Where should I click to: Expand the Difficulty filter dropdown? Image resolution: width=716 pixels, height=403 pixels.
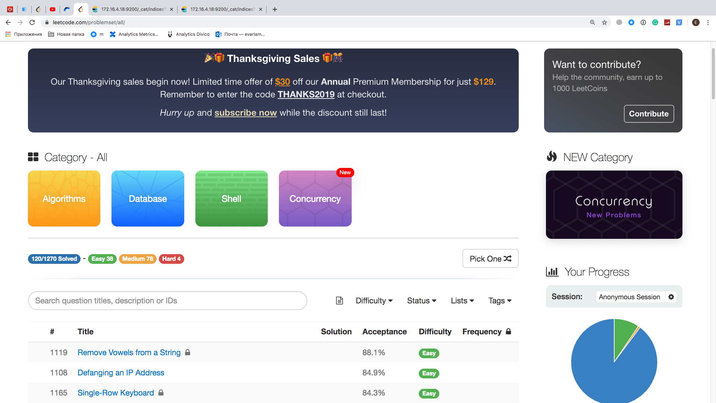coord(374,301)
